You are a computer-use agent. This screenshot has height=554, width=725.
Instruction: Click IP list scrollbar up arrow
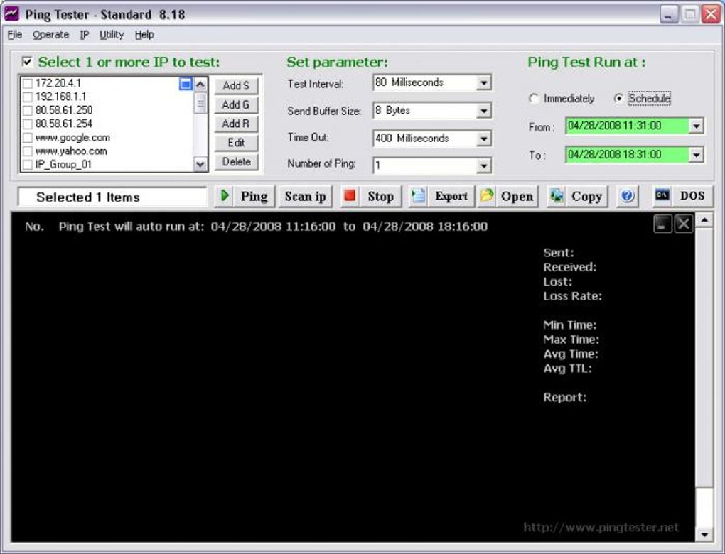pyautogui.click(x=200, y=84)
